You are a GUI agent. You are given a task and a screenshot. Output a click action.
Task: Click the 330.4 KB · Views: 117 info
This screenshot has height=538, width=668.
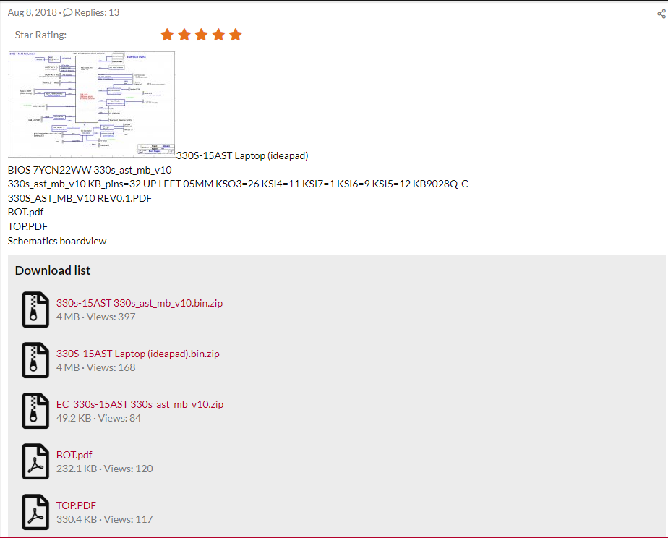[x=104, y=519]
